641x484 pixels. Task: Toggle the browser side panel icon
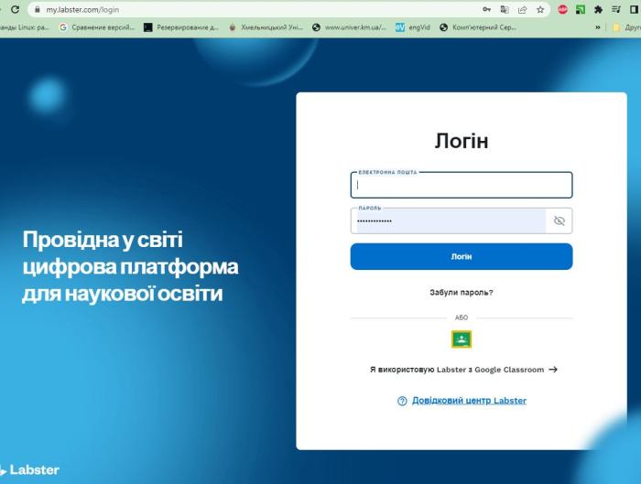(634, 9)
